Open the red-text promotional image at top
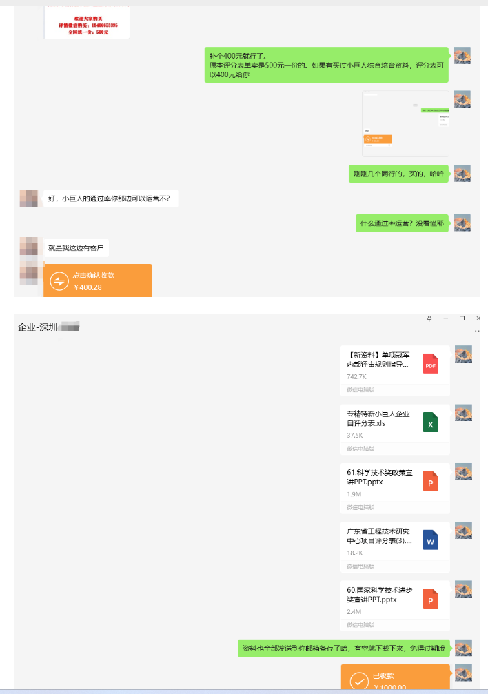 pos(87,22)
